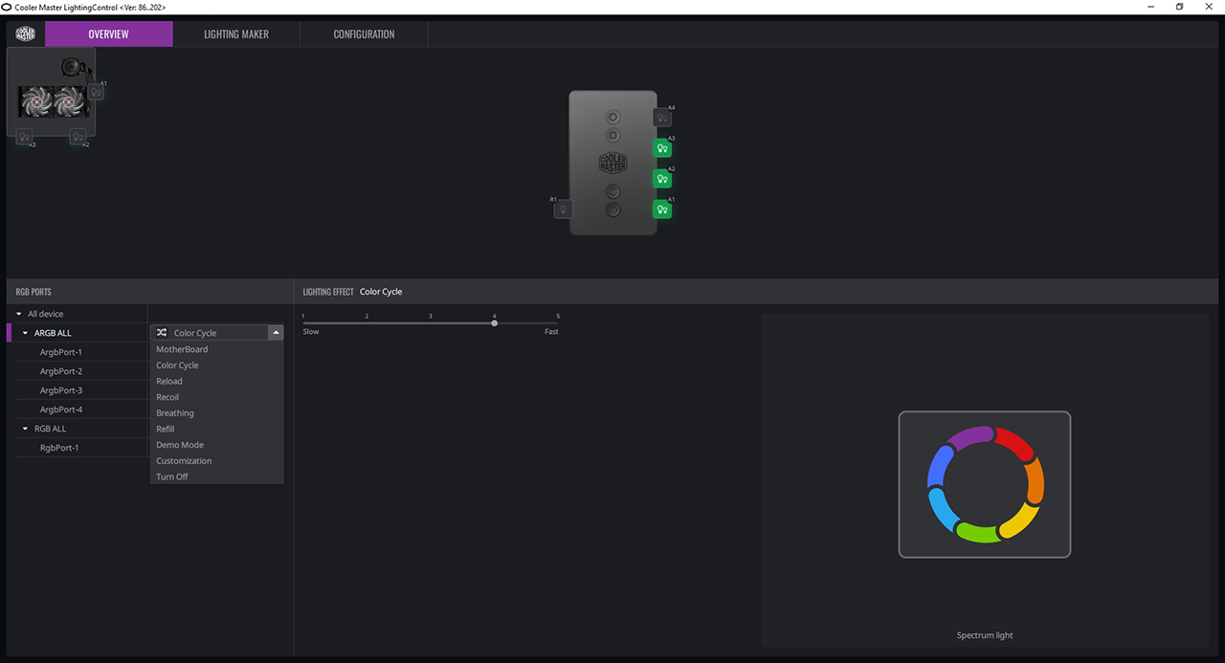The height and width of the screenshot is (663, 1225).
Task: Click the left/right arrow button on the controller
Action: 613,210
